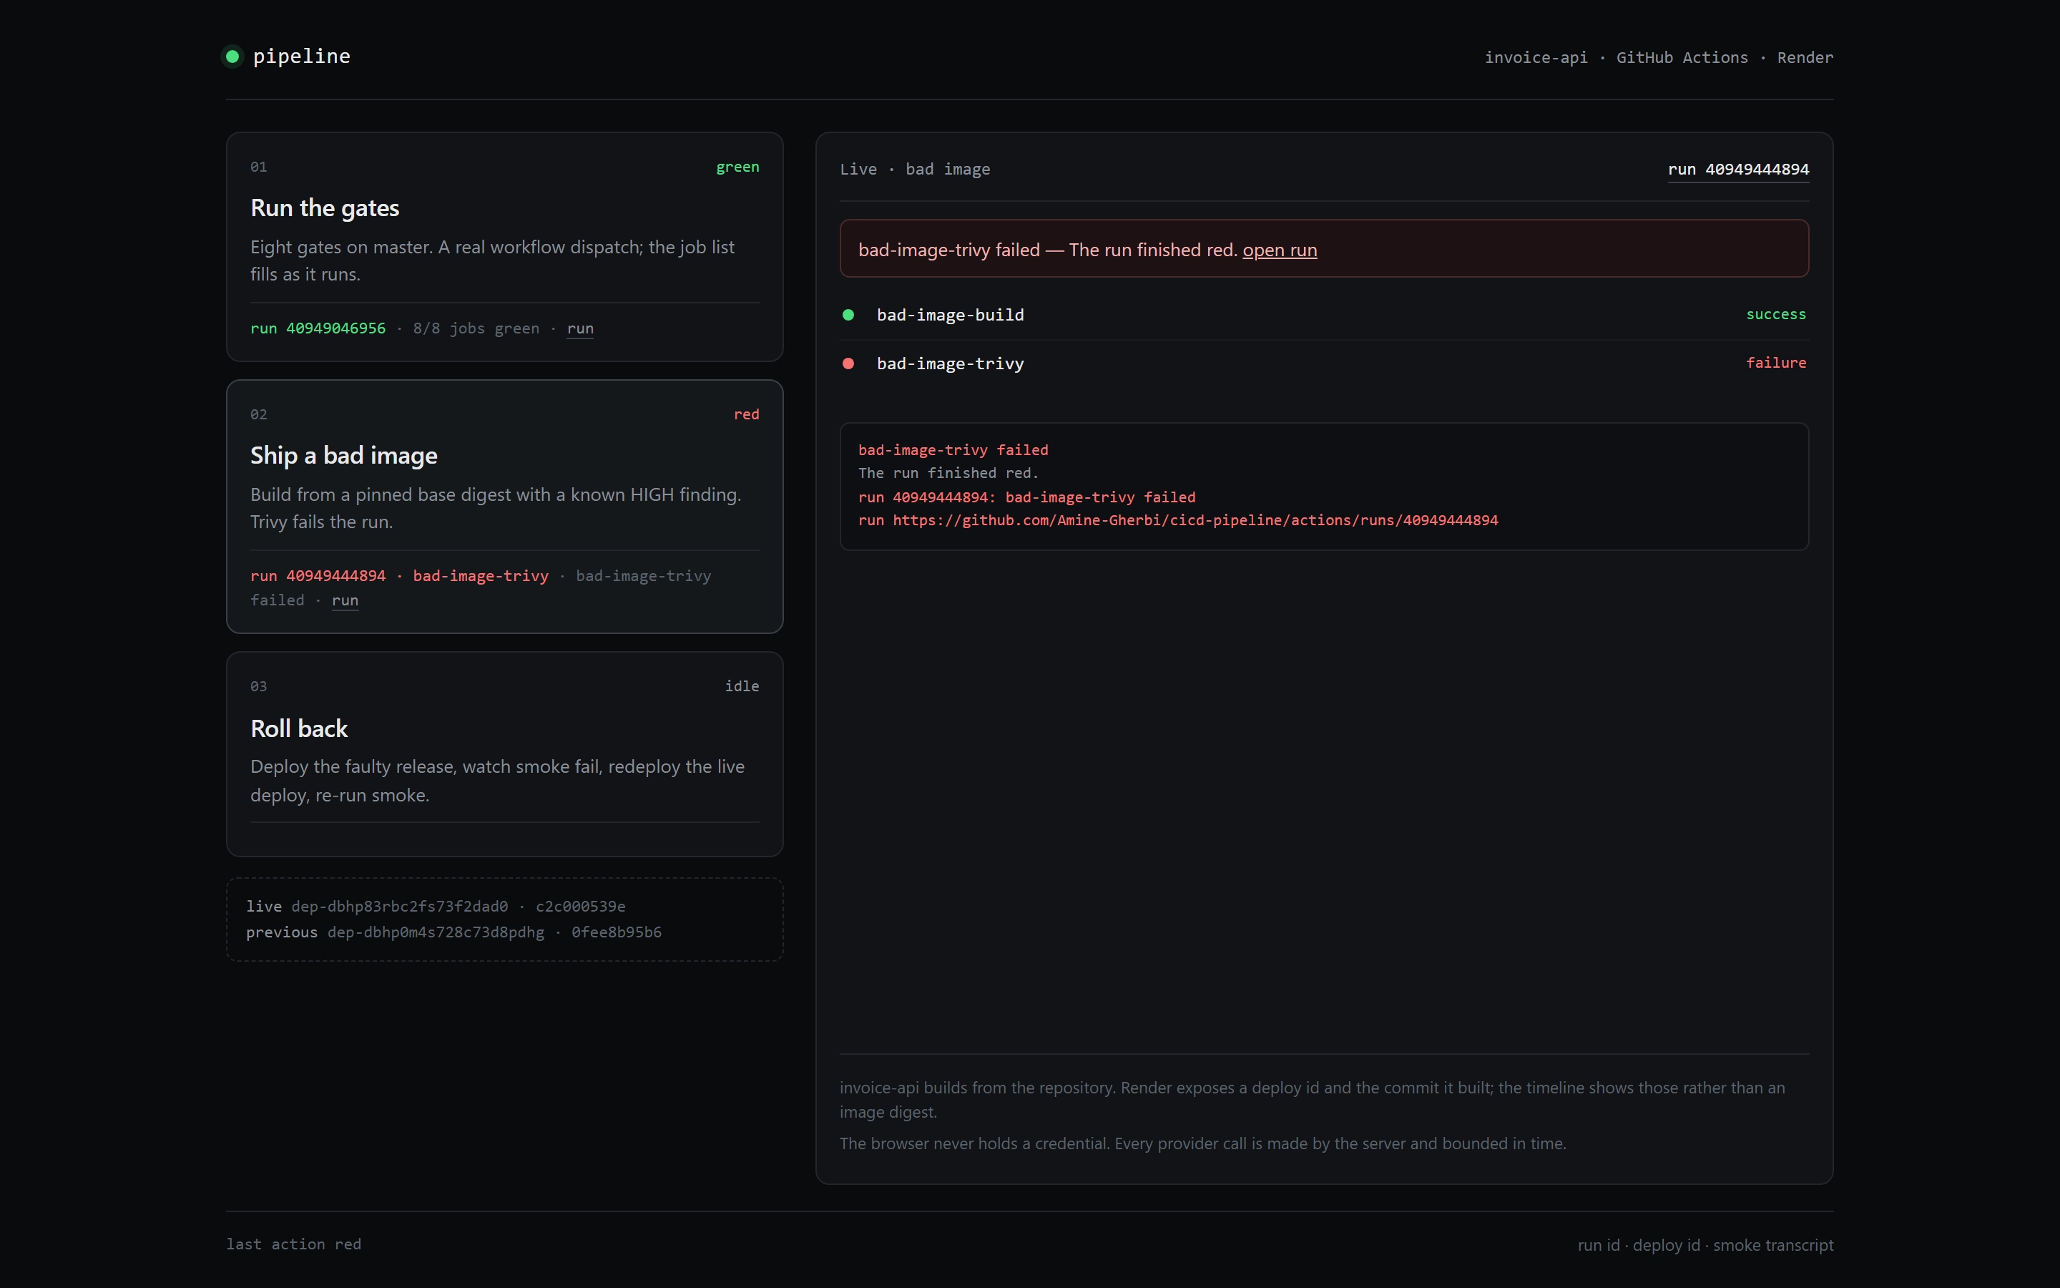2060x1288 pixels.
Task: Click the pipeline title in the header
Action: (x=301, y=57)
